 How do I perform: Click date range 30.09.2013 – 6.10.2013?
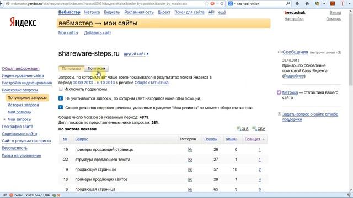tap(94, 82)
